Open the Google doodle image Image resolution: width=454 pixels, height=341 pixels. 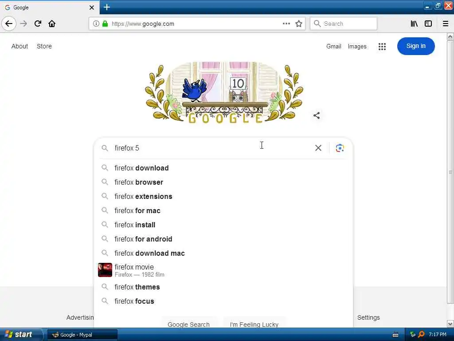coord(224,92)
